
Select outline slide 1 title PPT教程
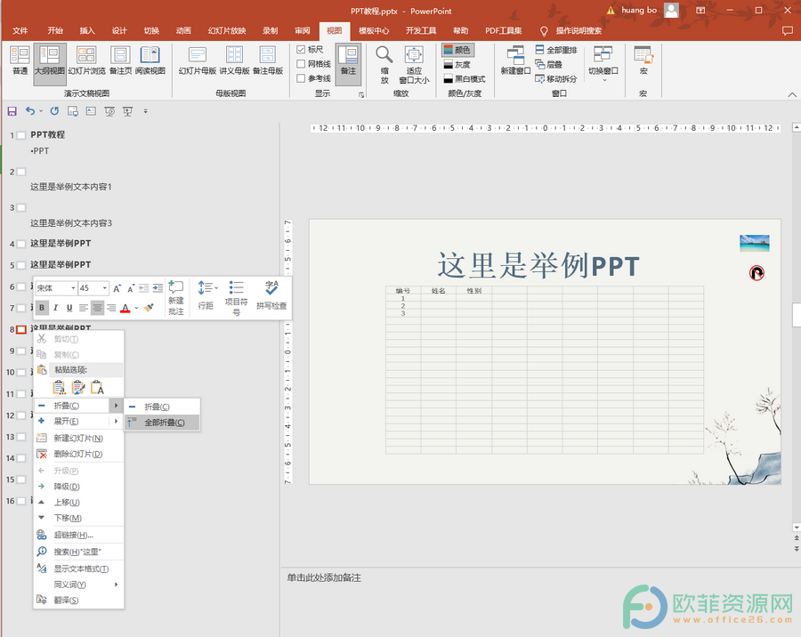tap(47, 135)
